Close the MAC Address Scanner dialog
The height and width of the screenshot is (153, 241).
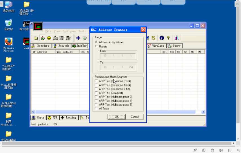coord(143,30)
